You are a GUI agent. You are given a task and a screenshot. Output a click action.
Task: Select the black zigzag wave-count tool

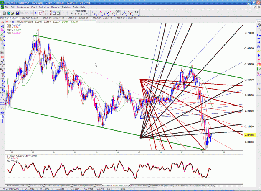pos(3,62)
